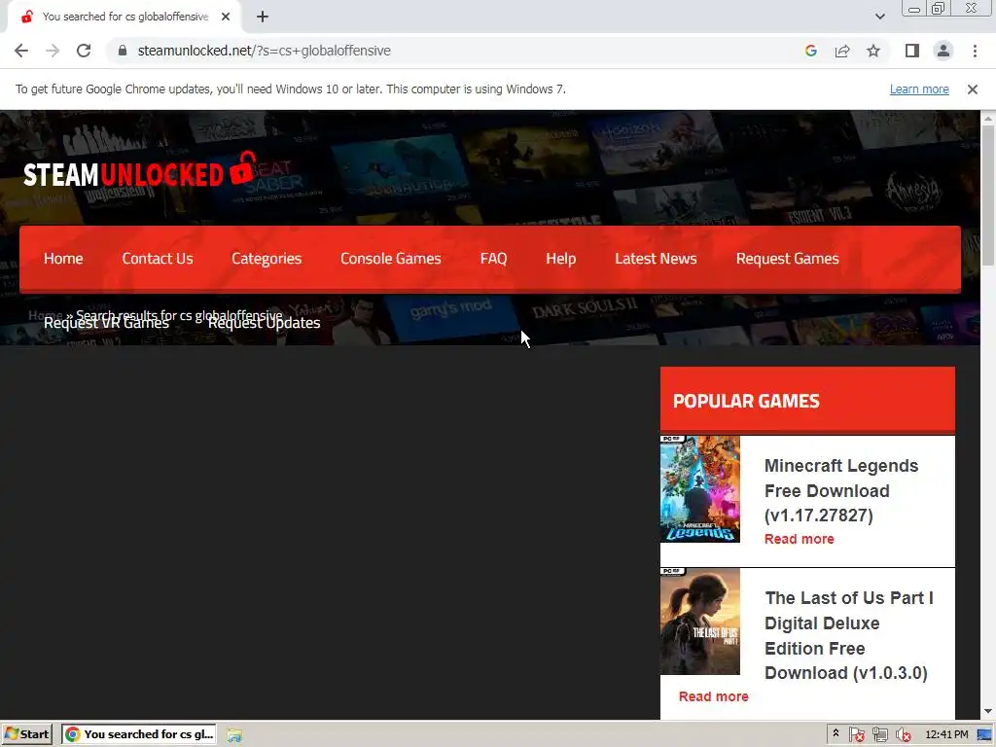Open Latest News menu item
Image resolution: width=996 pixels, height=747 pixels.
[x=656, y=259]
